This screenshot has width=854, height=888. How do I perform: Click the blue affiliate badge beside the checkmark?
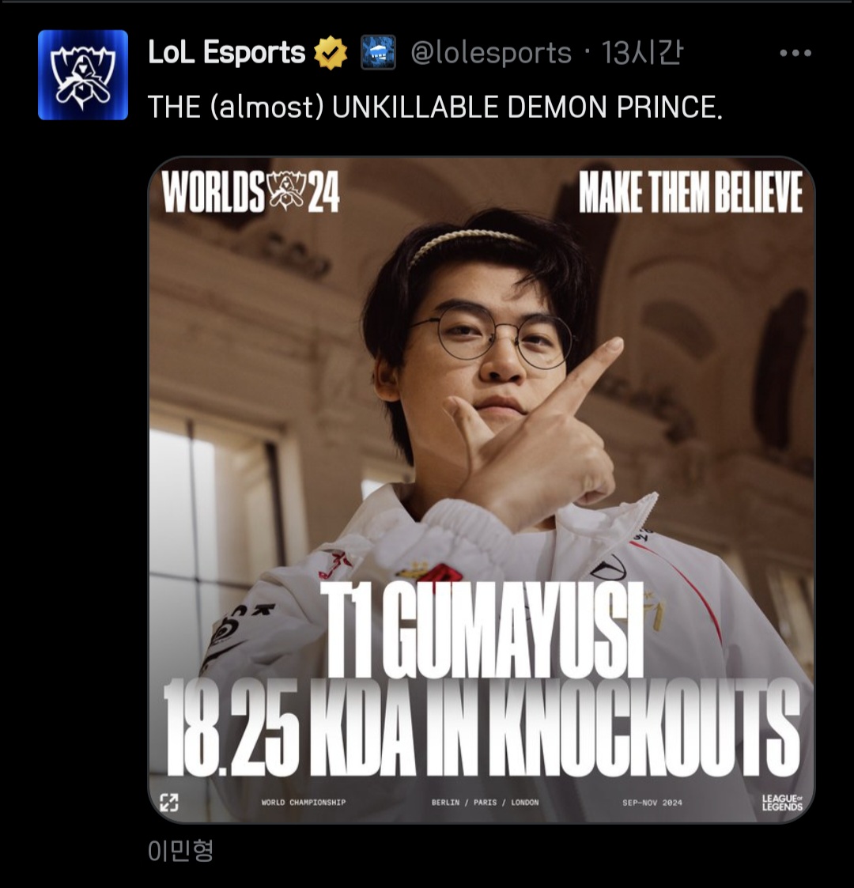[x=378, y=53]
